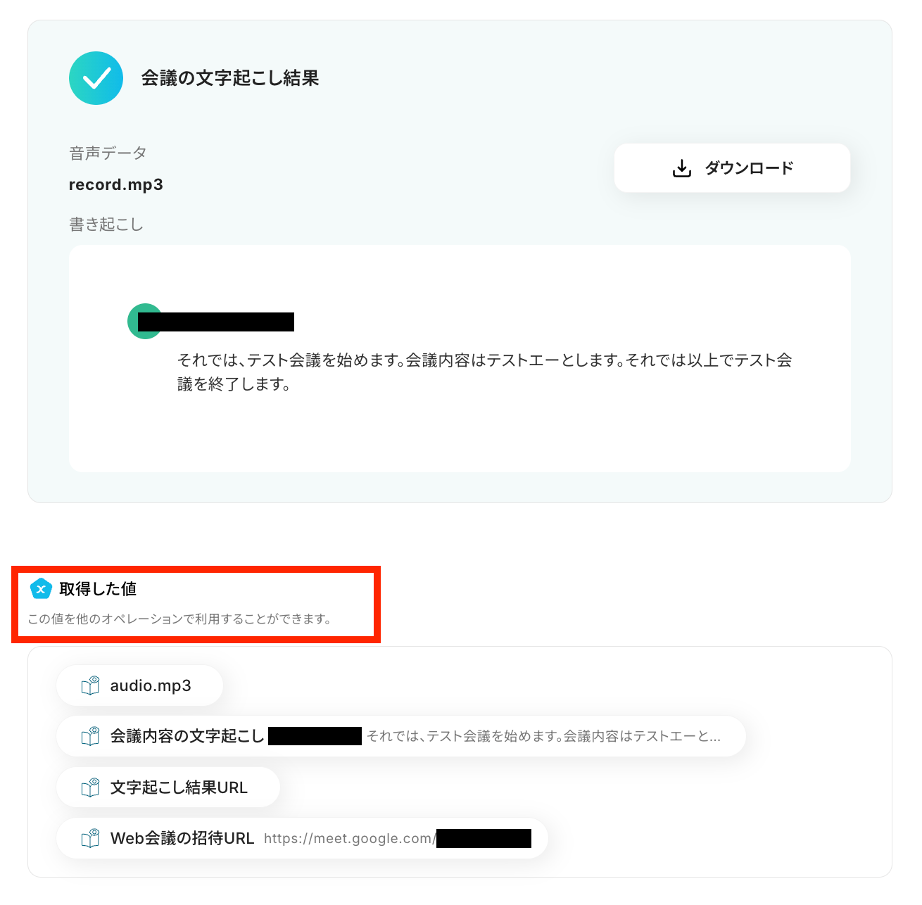Click the record.mp3 file name
The width and height of the screenshot is (922, 905).
click(116, 184)
